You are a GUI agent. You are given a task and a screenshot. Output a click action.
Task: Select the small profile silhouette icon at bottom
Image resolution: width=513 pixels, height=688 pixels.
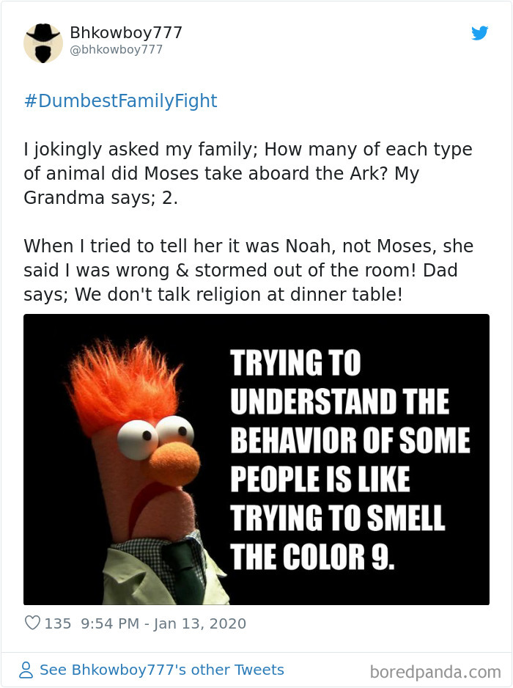coord(26,670)
